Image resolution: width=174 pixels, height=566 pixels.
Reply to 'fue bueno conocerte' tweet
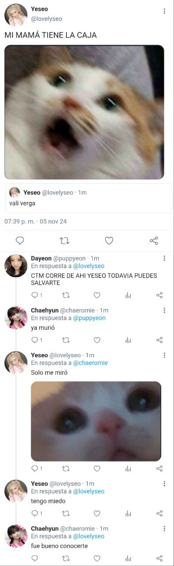pos(34,558)
